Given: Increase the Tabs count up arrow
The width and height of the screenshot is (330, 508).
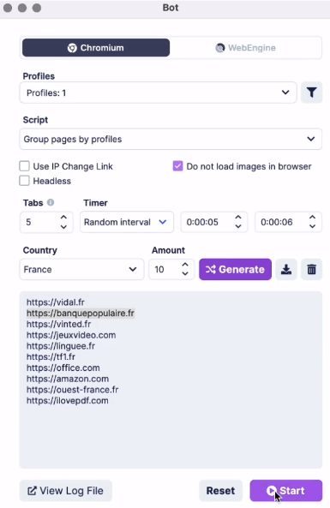Looking at the screenshot, I should pyautogui.click(x=64, y=218).
